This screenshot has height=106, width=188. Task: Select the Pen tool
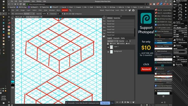coord(13,65)
